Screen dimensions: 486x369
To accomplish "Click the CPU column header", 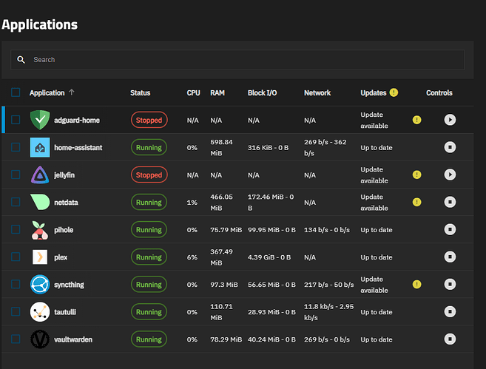I will pyautogui.click(x=193, y=92).
